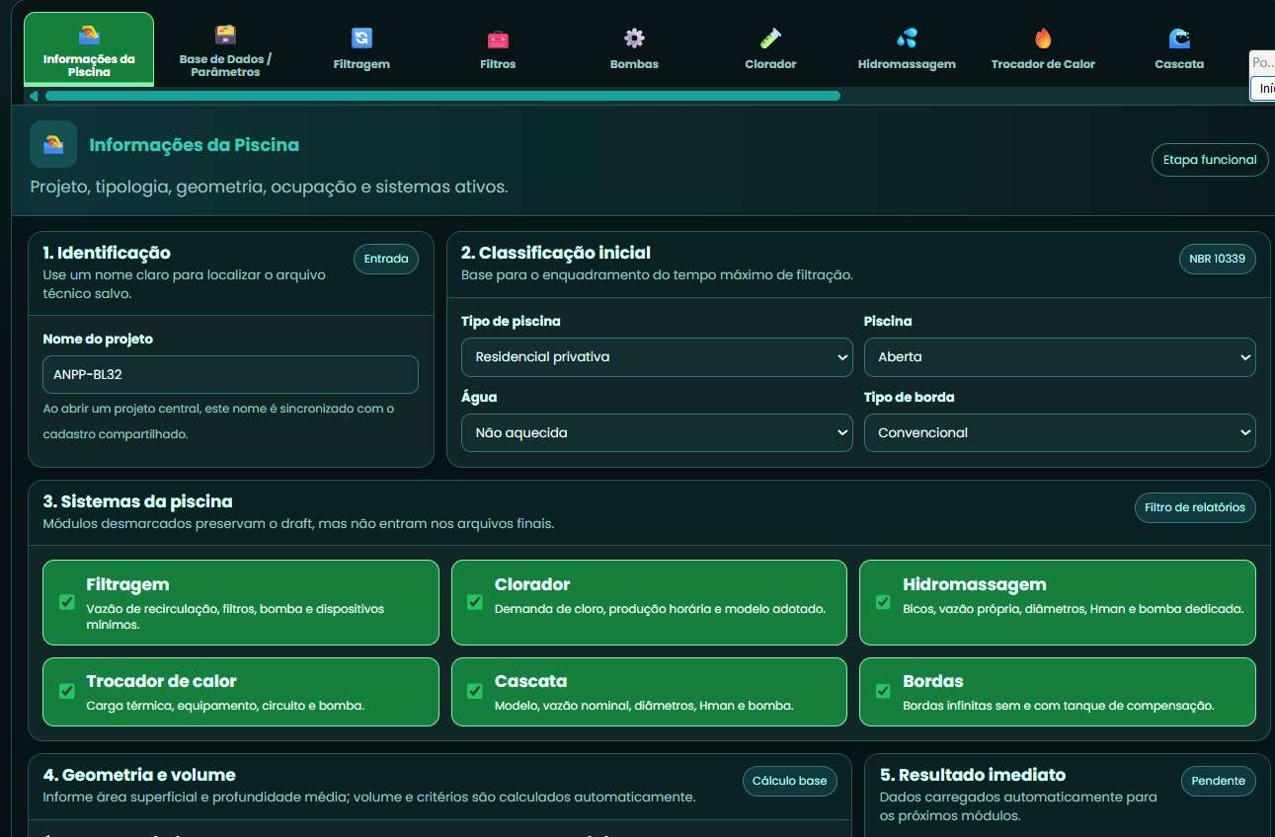Open the Clorador tab
The height and width of the screenshot is (837, 1275).
coord(770,49)
